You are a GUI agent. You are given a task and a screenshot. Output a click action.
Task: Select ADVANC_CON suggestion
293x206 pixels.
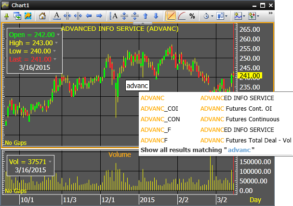160,119
